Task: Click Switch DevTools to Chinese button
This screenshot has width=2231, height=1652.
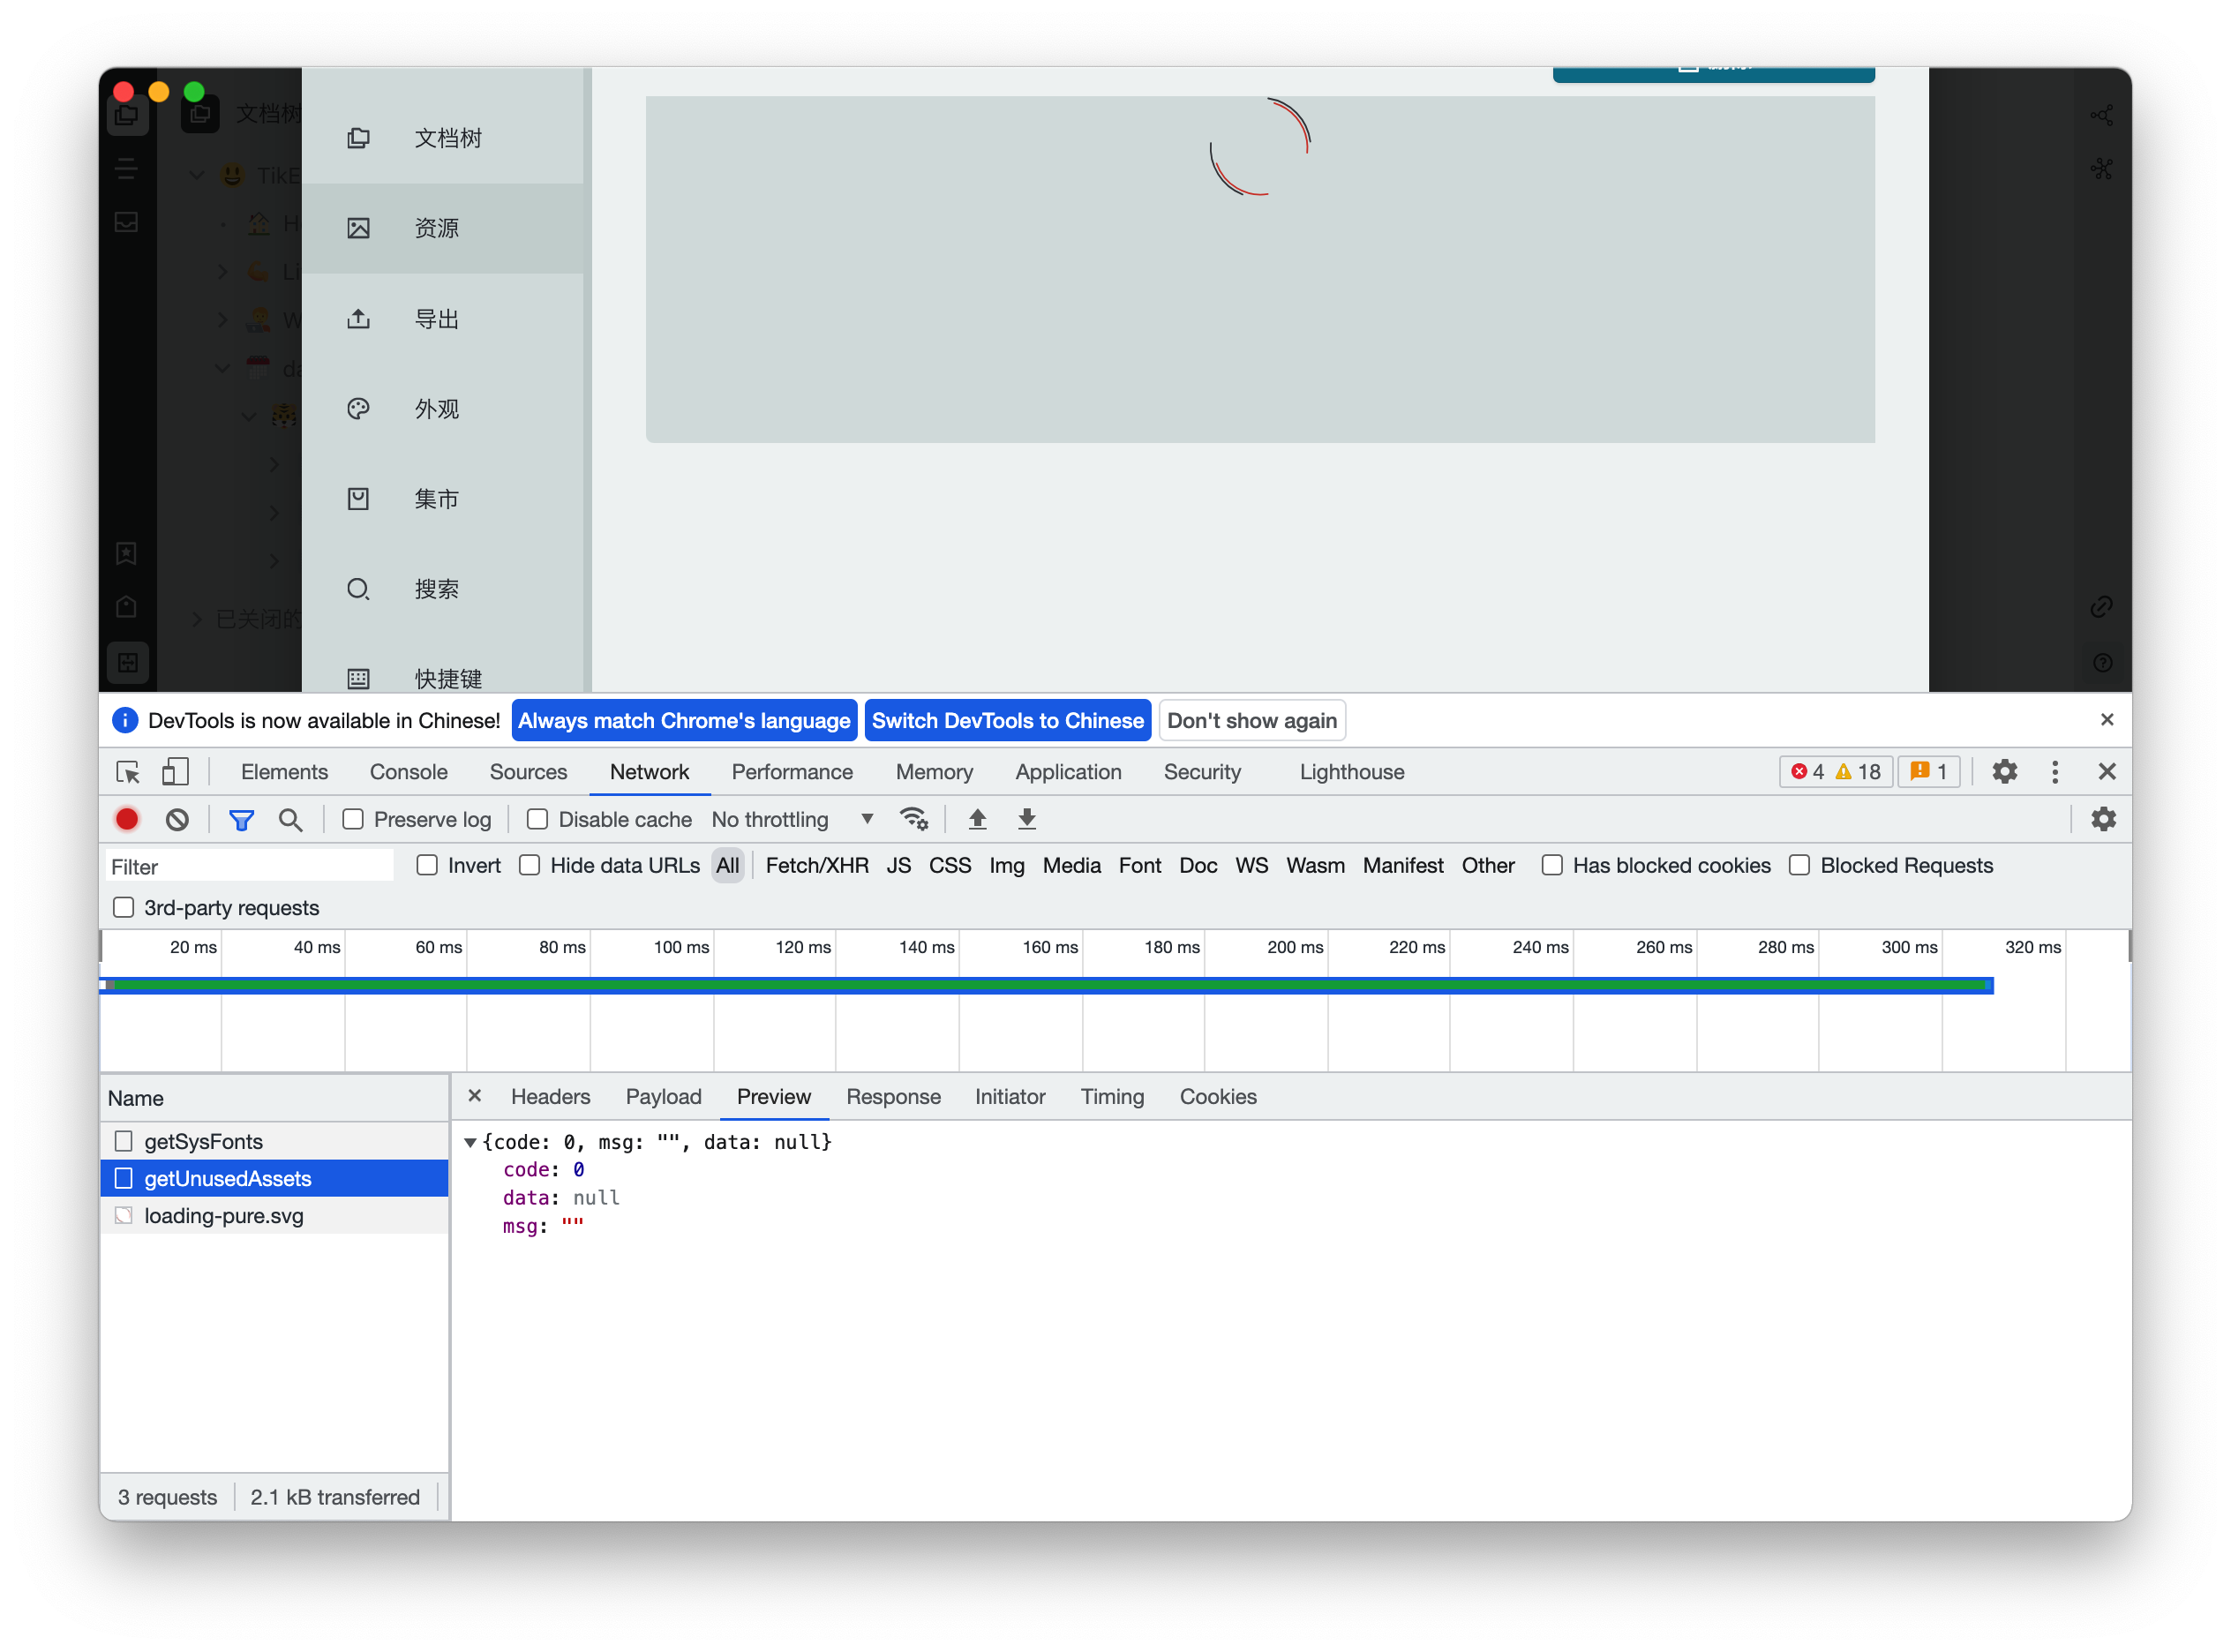Action: [x=1007, y=721]
